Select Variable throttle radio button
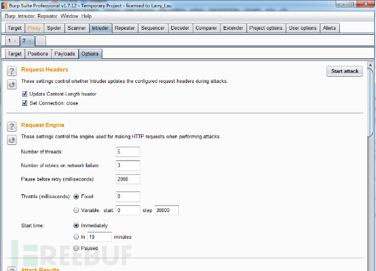 click(76, 210)
